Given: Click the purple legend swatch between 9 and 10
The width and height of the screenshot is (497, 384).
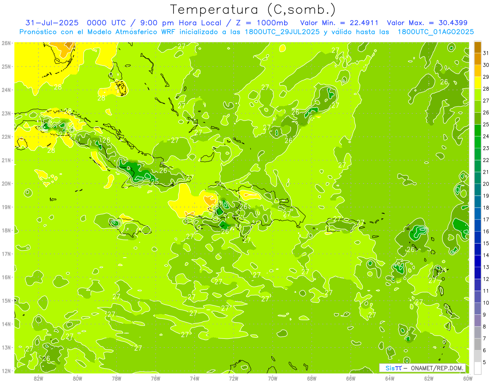Looking at the screenshot, I should (x=478, y=309).
